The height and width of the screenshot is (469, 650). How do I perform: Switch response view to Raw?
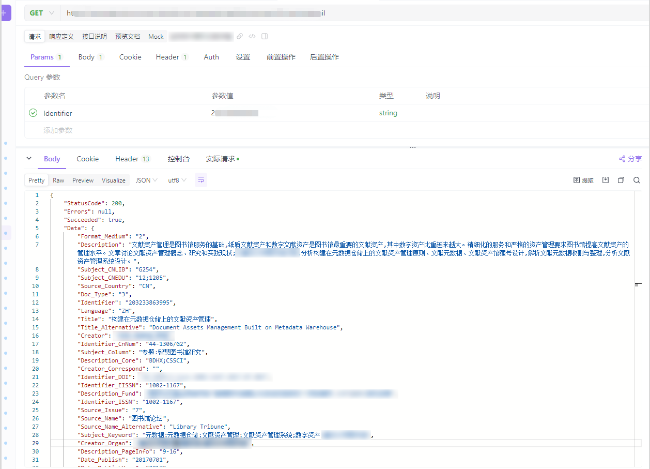click(x=58, y=180)
